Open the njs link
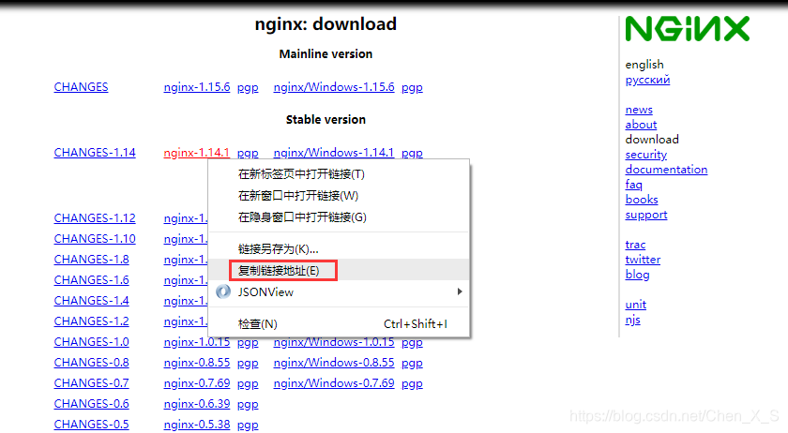 pos(632,320)
